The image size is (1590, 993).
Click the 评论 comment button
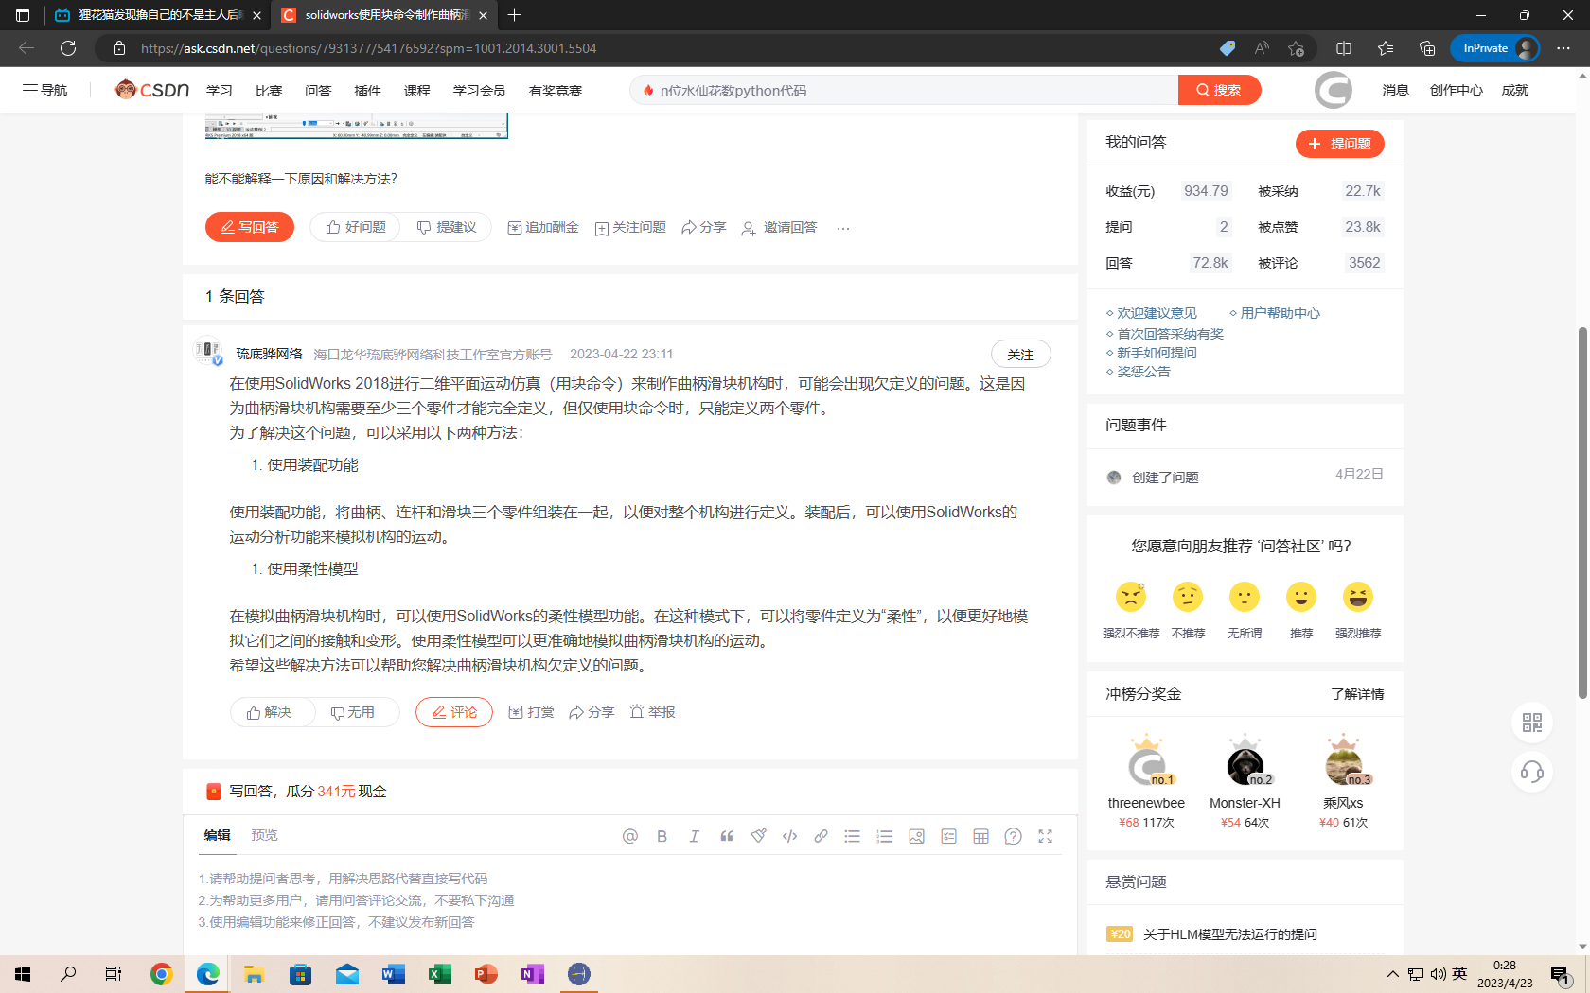click(454, 712)
